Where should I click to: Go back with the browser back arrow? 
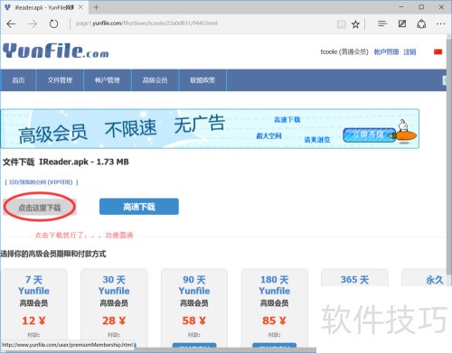point(11,23)
